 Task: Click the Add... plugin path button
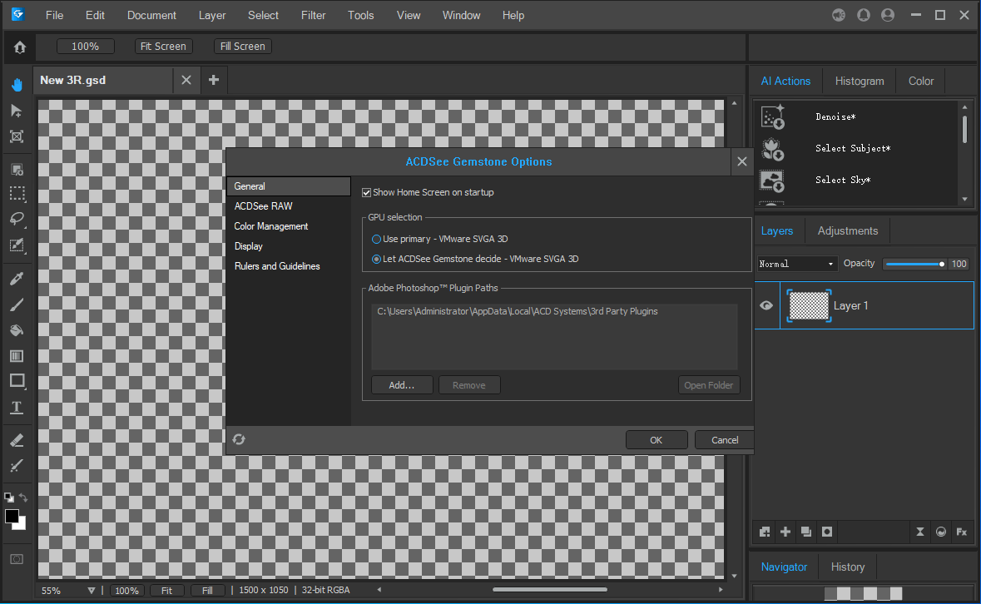(x=402, y=385)
